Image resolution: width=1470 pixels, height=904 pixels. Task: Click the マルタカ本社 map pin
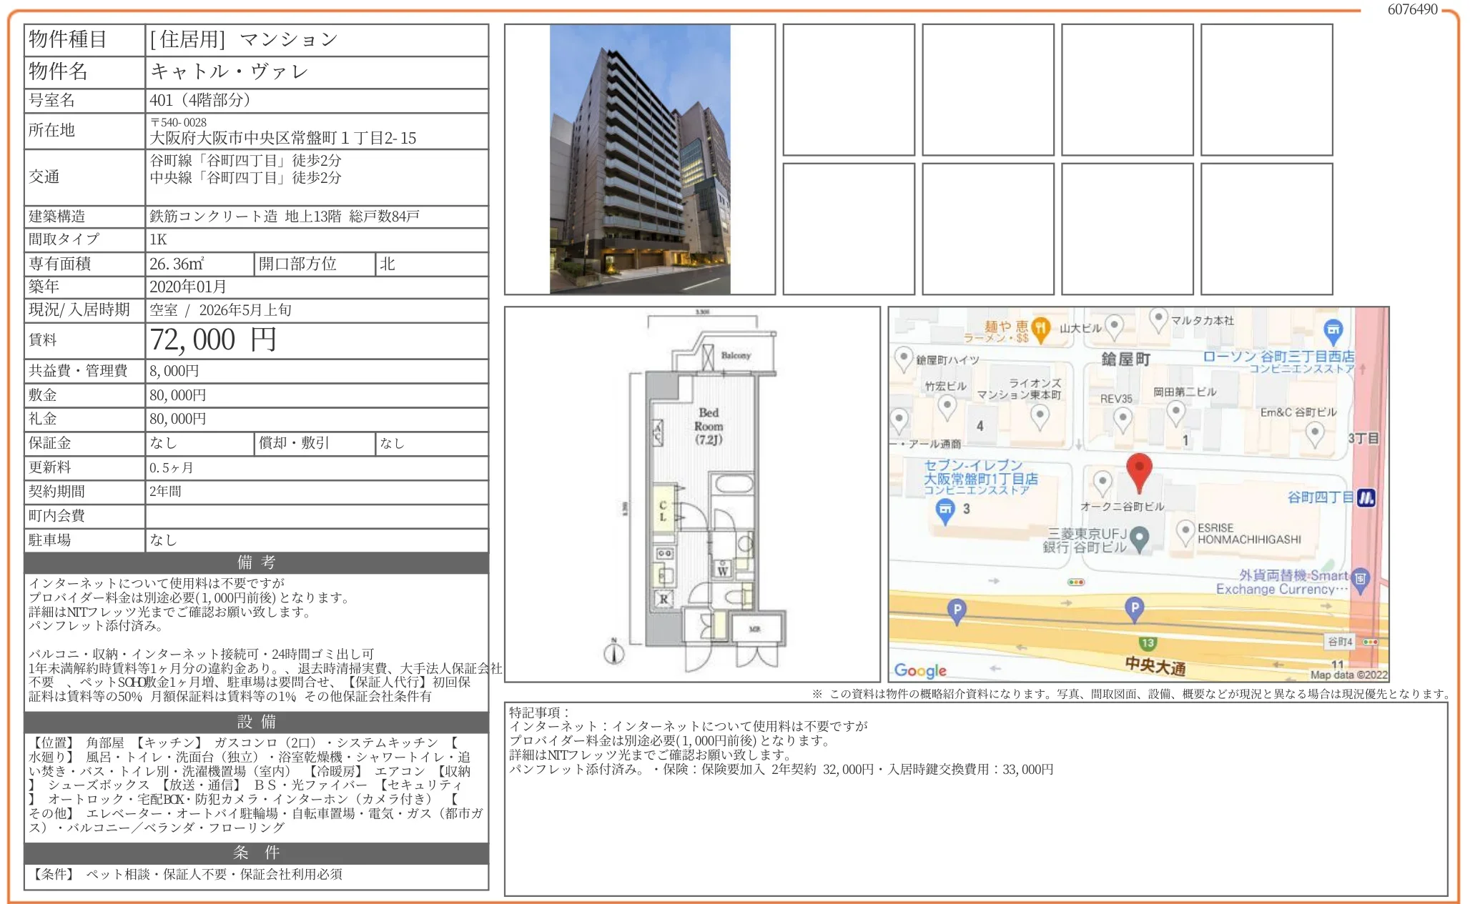pos(1158,318)
